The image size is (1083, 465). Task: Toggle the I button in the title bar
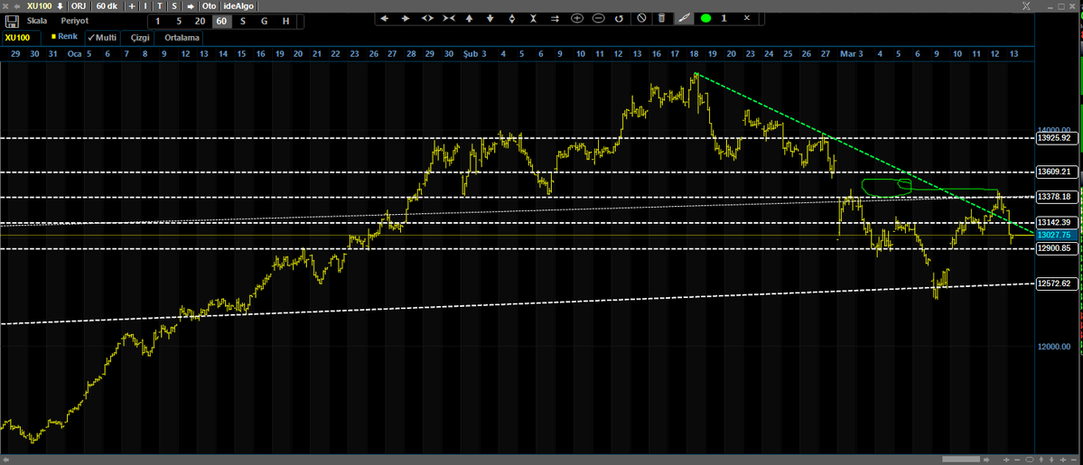[x=145, y=6]
